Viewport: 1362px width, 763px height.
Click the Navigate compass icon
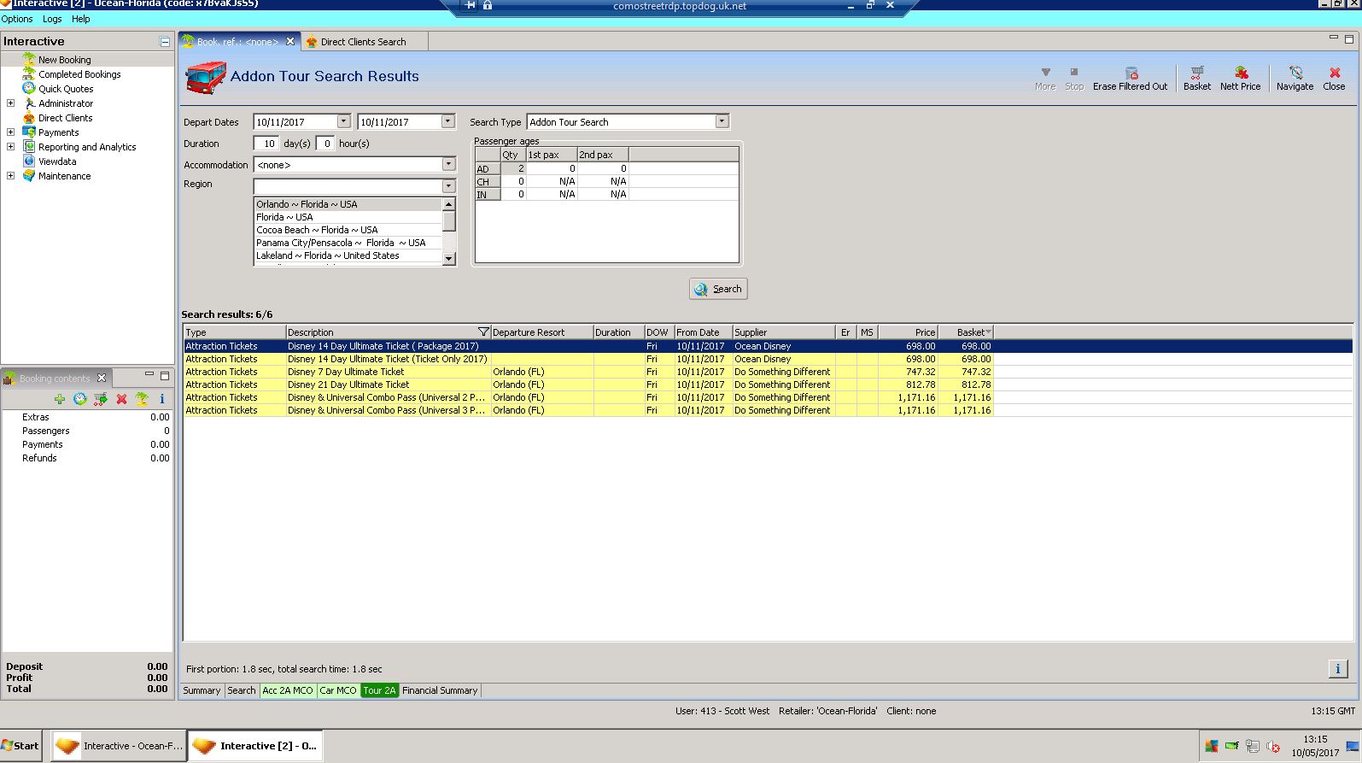click(x=1295, y=79)
